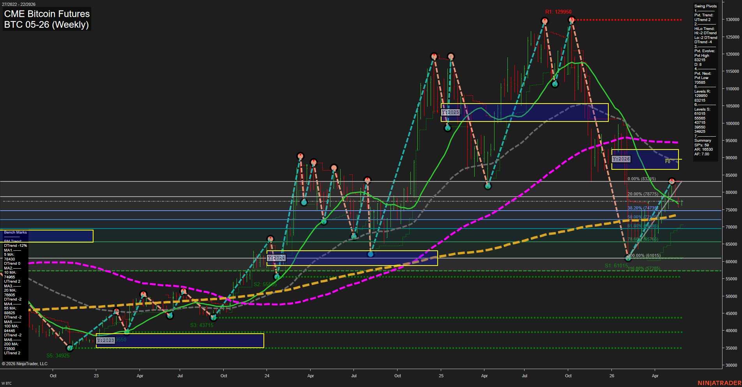This screenshot has width=742, height=387.
Task: Click the '20 MA:' label
Action: [10, 290]
